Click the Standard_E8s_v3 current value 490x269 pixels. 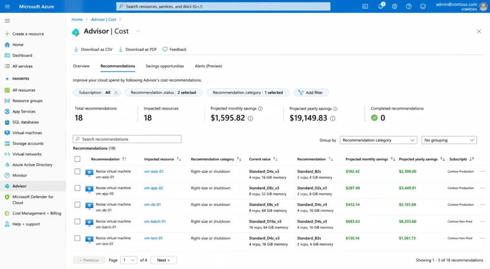point(264,205)
